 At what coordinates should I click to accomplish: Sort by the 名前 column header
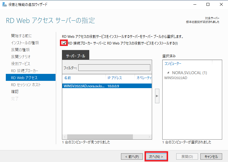[67, 78]
